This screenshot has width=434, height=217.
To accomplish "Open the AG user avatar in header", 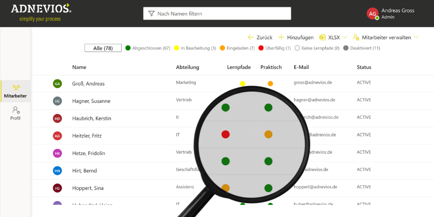I will click(x=372, y=13).
